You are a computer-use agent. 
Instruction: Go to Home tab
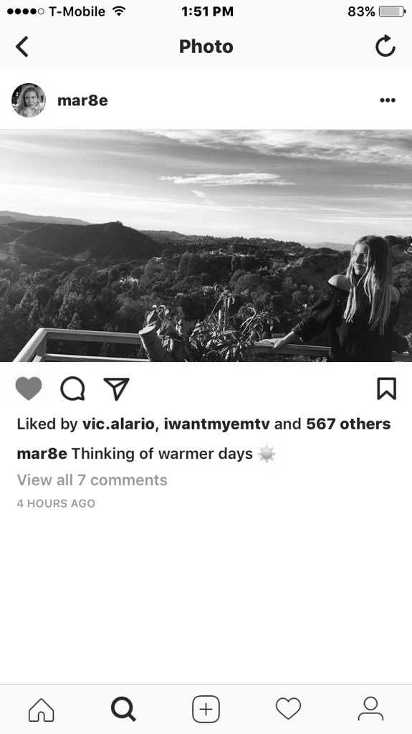pyautogui.click(x=42, y=710)
